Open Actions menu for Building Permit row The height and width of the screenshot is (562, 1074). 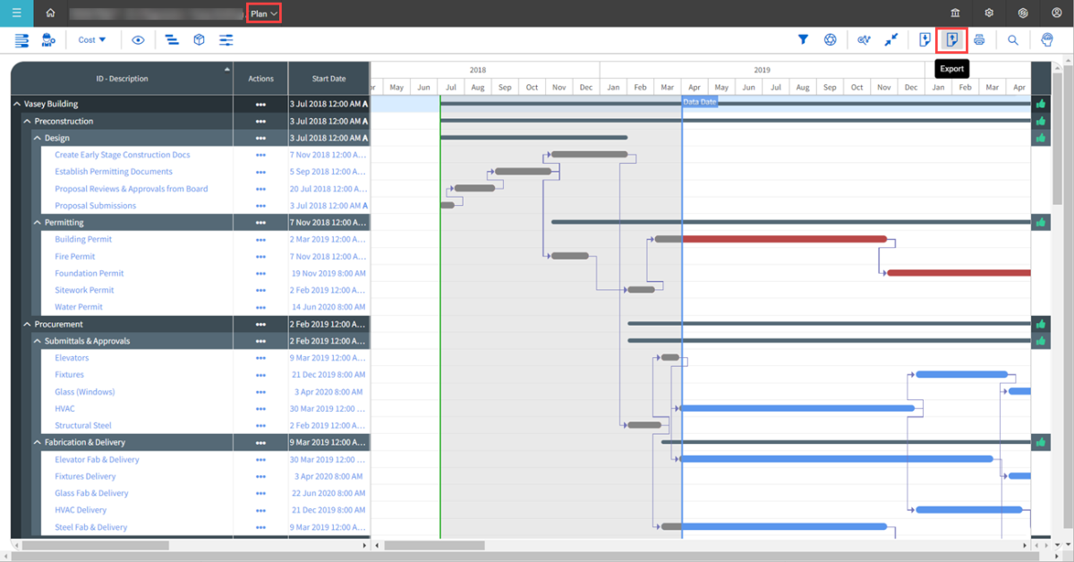[x=260, y=240]
